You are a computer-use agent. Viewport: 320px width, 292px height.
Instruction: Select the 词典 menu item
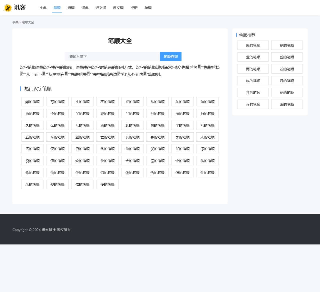tap(85, 8)
